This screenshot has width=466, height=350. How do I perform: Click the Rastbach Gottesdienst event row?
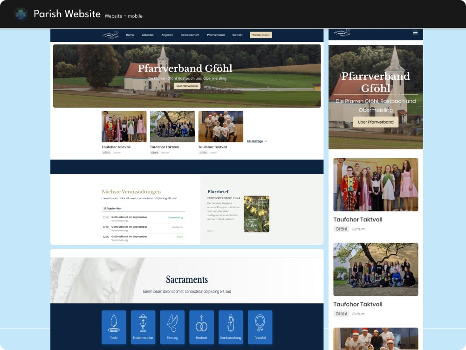pyautogui.click(x=143, y=229)
